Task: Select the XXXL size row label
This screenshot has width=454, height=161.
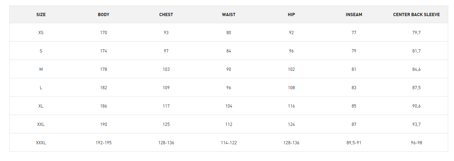Action: point(41,143)
